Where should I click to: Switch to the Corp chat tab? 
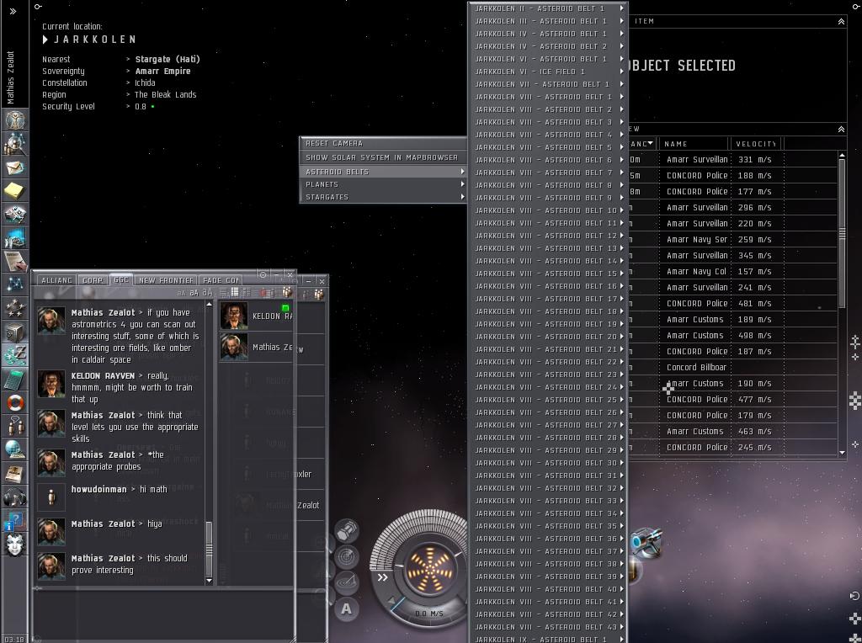click(x=93, y=280)
